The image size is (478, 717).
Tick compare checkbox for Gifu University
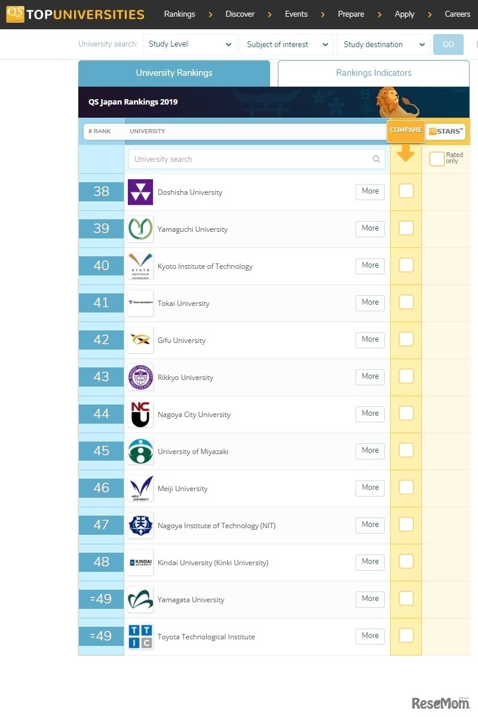tap(406, 339)
